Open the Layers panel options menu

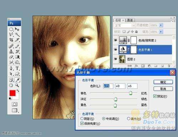point(174,21)
